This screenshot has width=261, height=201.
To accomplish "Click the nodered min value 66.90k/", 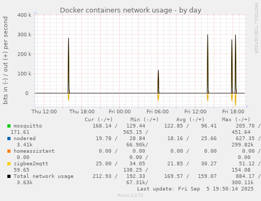I will [x=137, y=145].
